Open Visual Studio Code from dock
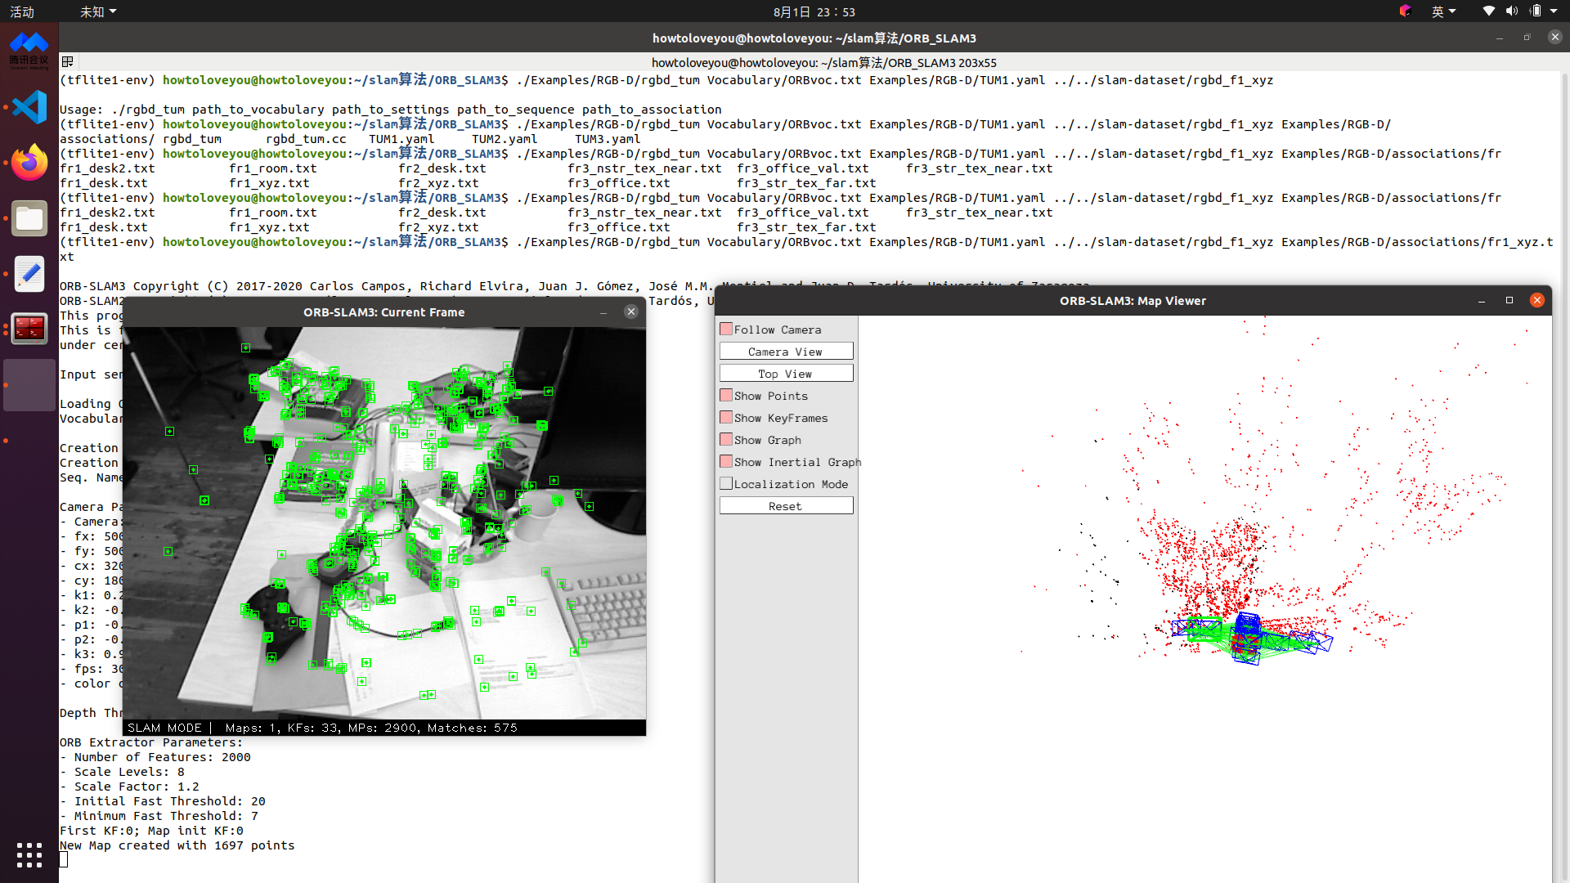Image resolution: width=1570 pixels, height=883 pixels. 29,108
